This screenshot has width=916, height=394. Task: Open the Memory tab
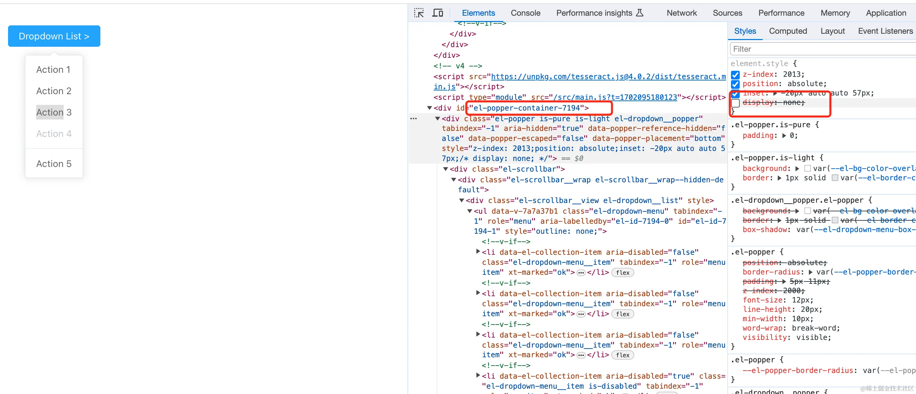pos(835,13)
